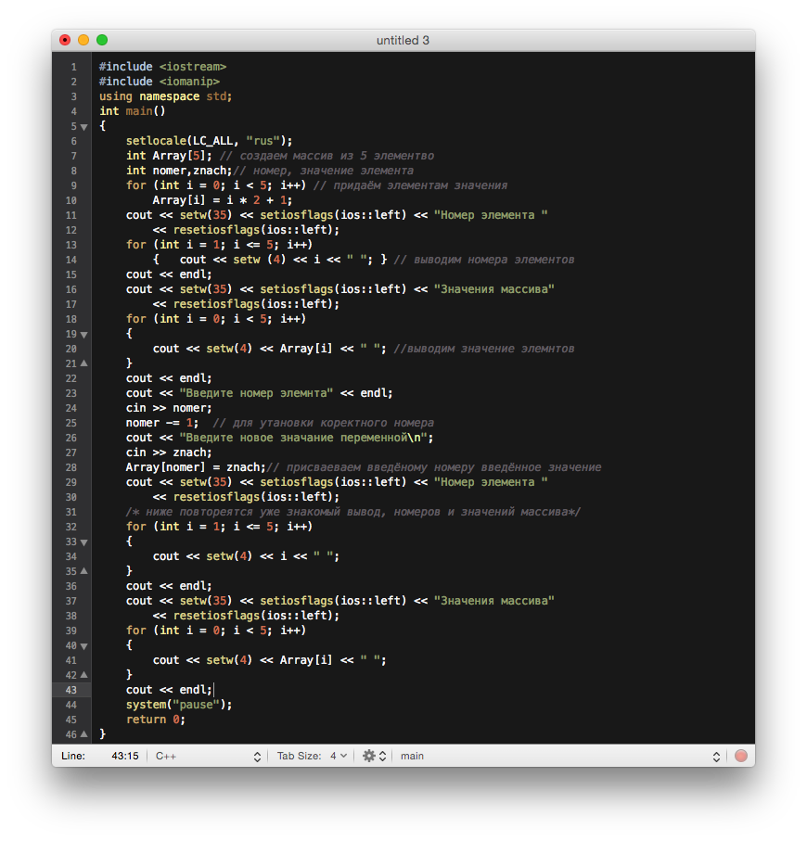Screen dimensions: 807x841
Task: Click the Array[i] = i * 2 + 1; line
Action: click(223, 200)
